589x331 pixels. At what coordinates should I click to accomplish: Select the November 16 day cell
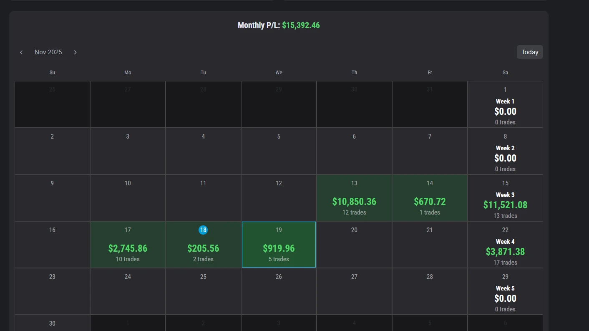pyautogui.click(x=52, y=245)
